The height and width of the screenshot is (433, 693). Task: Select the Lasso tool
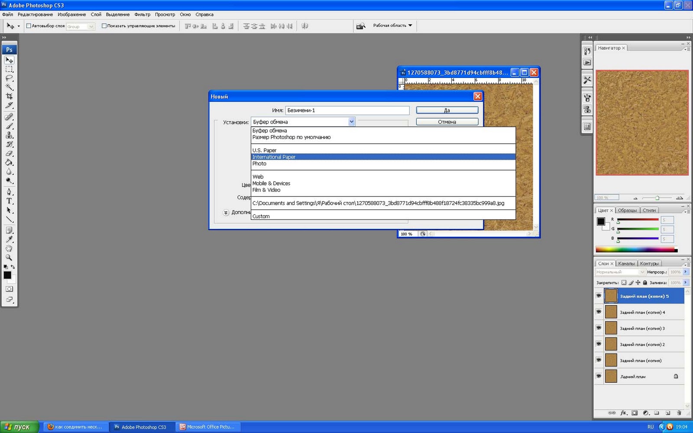click(x=9, y=78)
